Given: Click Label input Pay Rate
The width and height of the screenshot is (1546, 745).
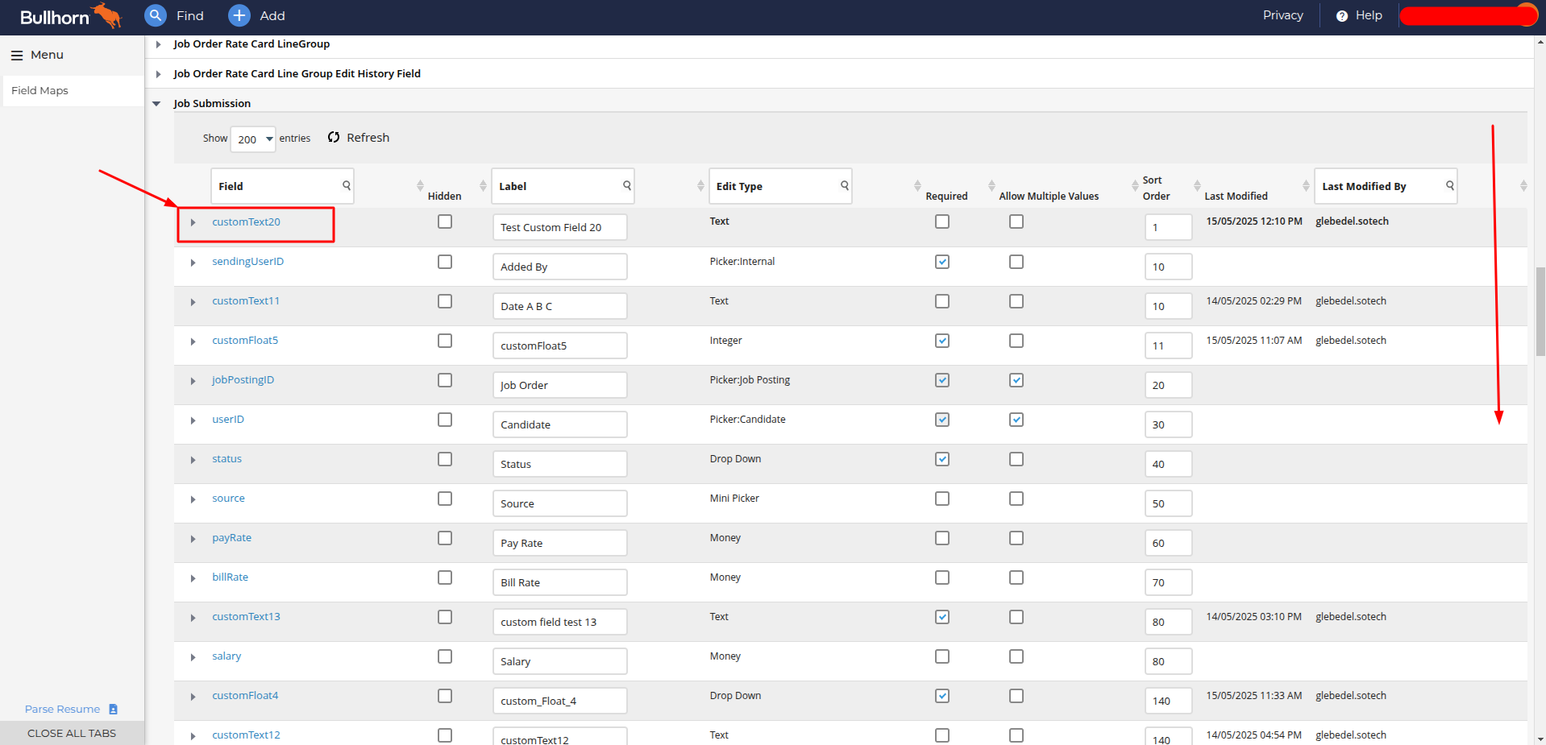Looking at the screenshot, I should tap(559, 543).
